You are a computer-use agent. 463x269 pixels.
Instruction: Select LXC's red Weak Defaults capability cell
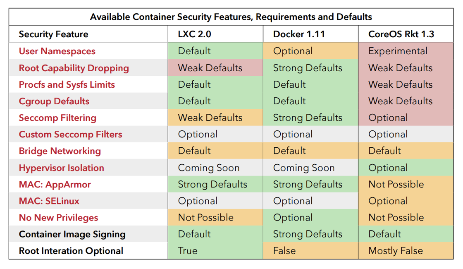coord(215,68)
